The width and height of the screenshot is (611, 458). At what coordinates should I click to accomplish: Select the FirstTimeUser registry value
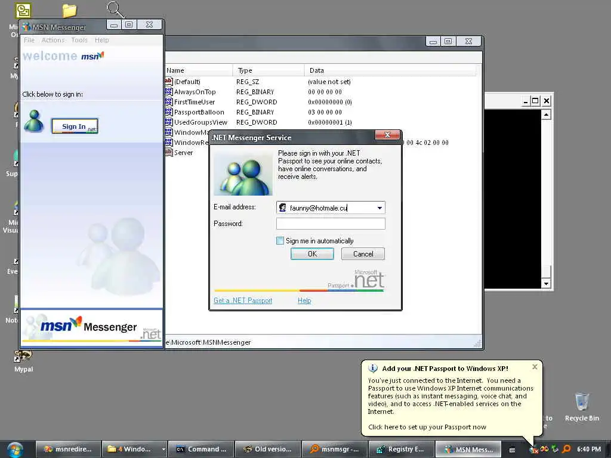[195, 102]
